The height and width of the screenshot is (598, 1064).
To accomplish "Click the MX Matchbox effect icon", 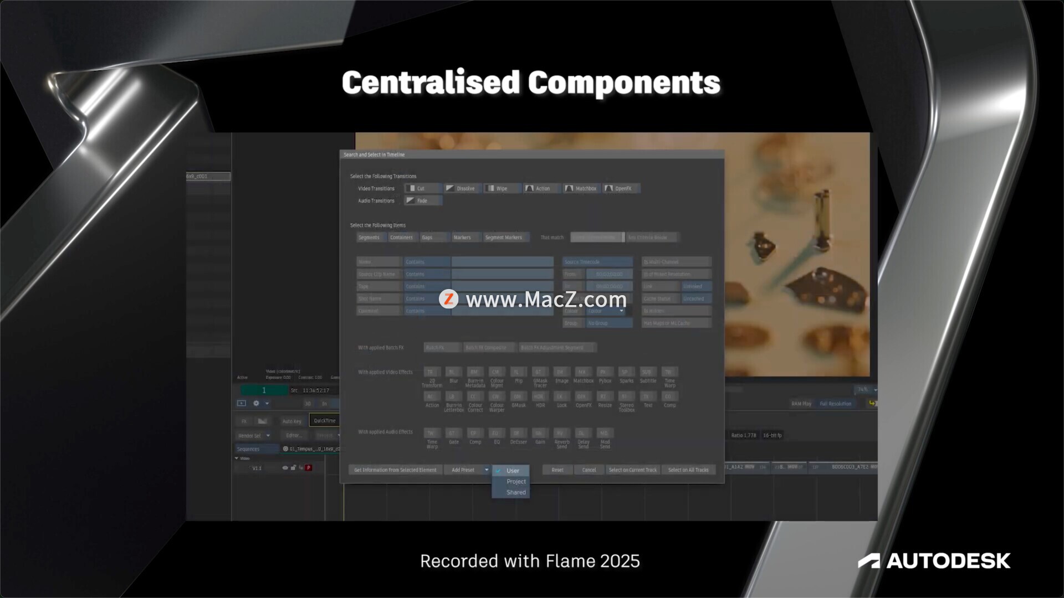I will (x=583, y=372).
